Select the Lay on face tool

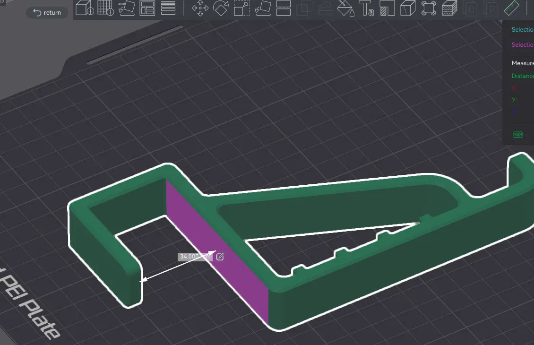coord(263,8)
